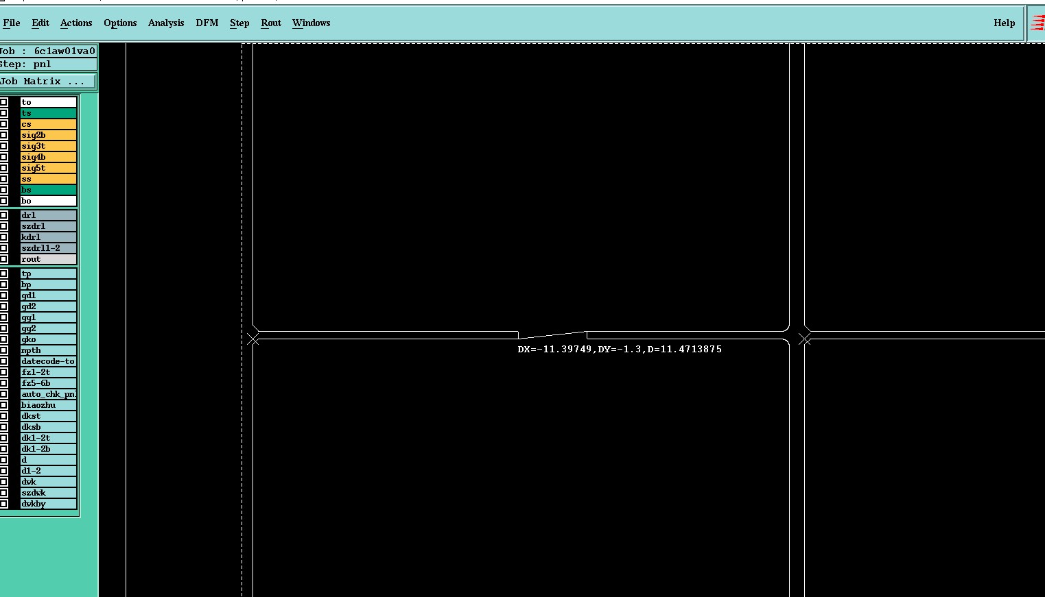1045x597 pixels.
Task: Select the 'datecode-to' layer row
Action: tap(48, 361)
